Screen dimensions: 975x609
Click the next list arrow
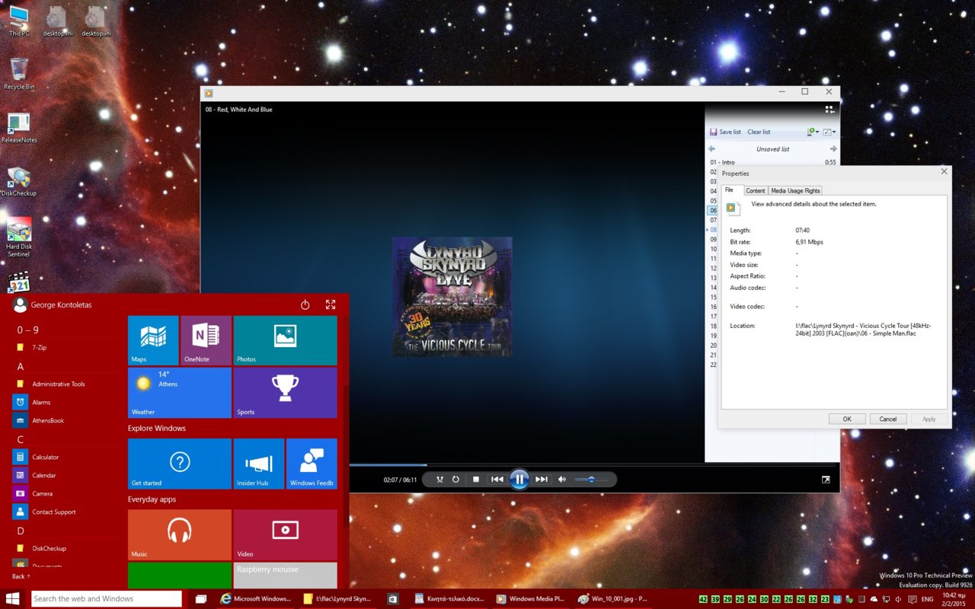pos(833,149)
